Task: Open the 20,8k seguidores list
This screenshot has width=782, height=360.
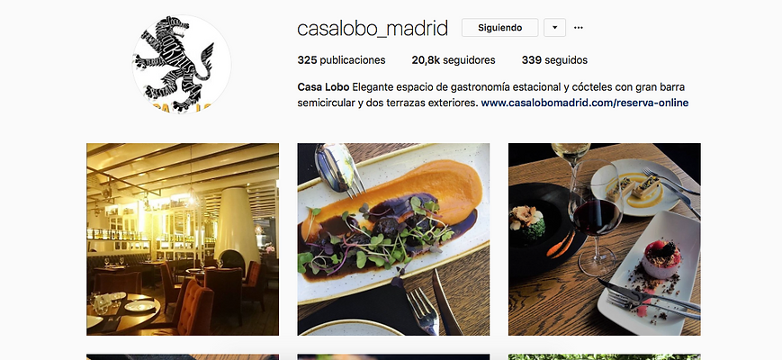Action: pos(454,60)
